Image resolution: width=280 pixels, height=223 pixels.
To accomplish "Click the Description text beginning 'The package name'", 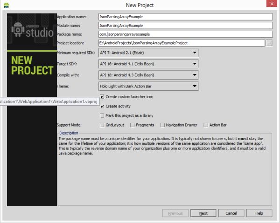I will pos(162,146).
